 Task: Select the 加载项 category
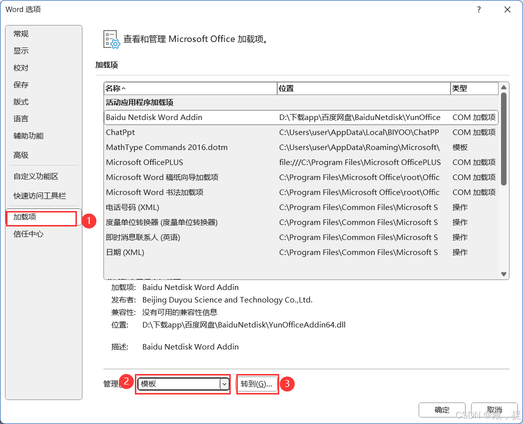point(43,217)
